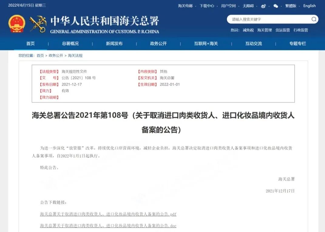Open the Weibo sharing icon
325x232 pixels.
click(x=263, y=6)
